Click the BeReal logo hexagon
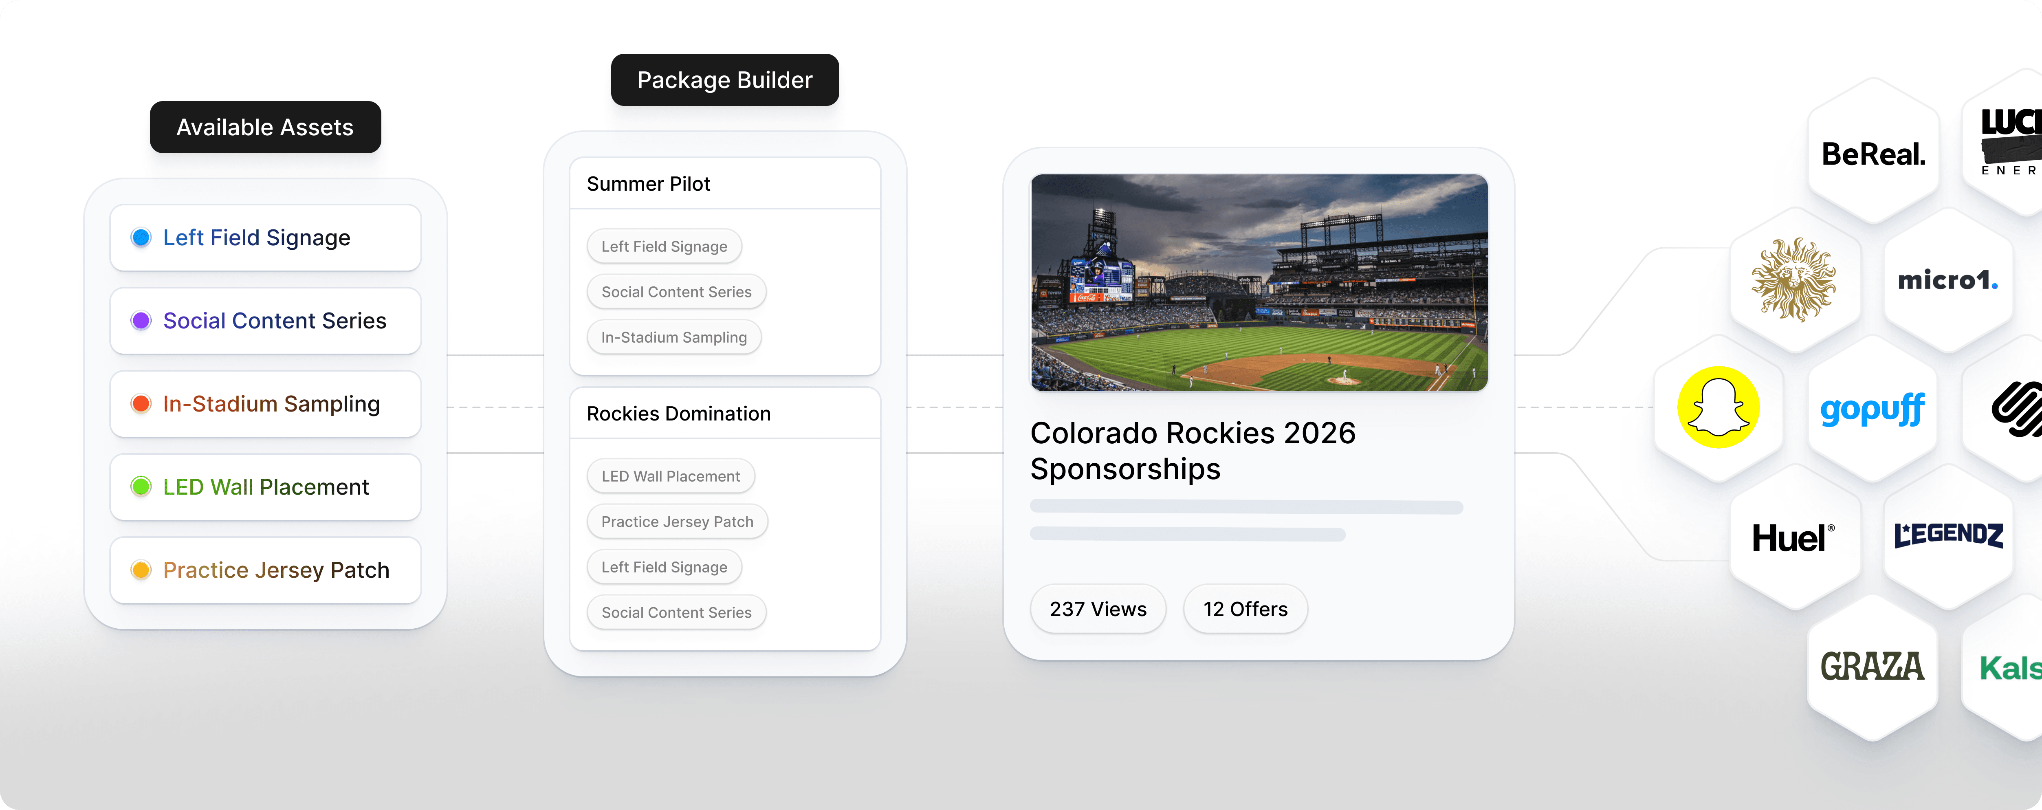The image size is (2042, 810). (x=1873, y=153)
